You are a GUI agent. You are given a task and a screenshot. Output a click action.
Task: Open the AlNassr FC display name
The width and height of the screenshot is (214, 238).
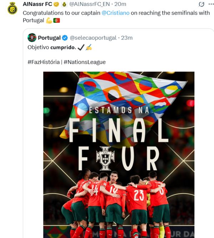coord(37,4)
